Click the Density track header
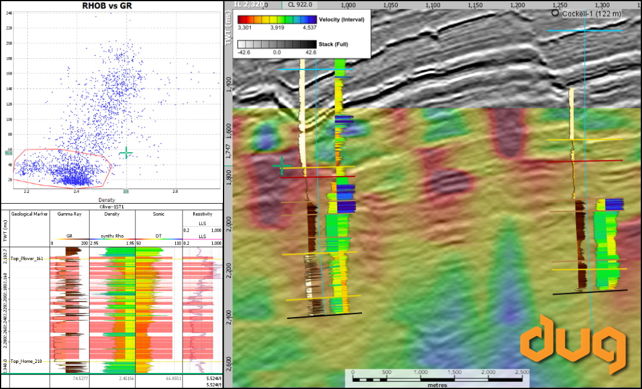 [x=112, y=213]
